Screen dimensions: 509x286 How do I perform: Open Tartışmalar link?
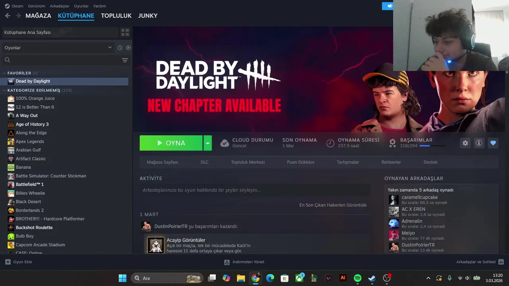click(348, 162)
